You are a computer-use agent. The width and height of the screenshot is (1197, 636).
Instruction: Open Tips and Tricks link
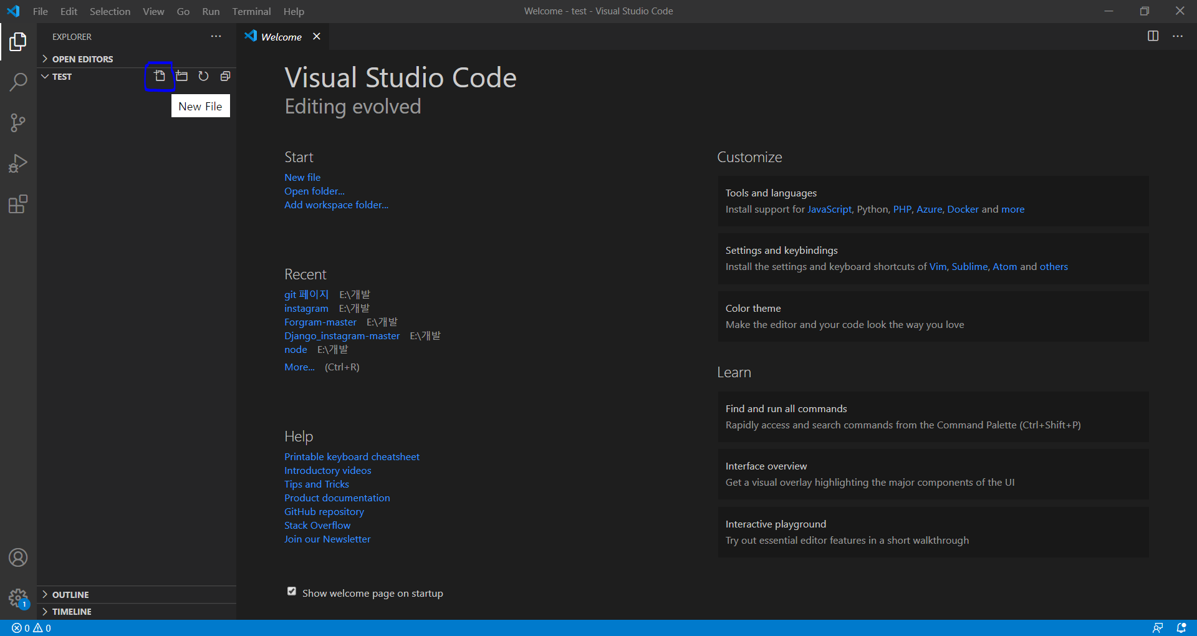point(317,484)
